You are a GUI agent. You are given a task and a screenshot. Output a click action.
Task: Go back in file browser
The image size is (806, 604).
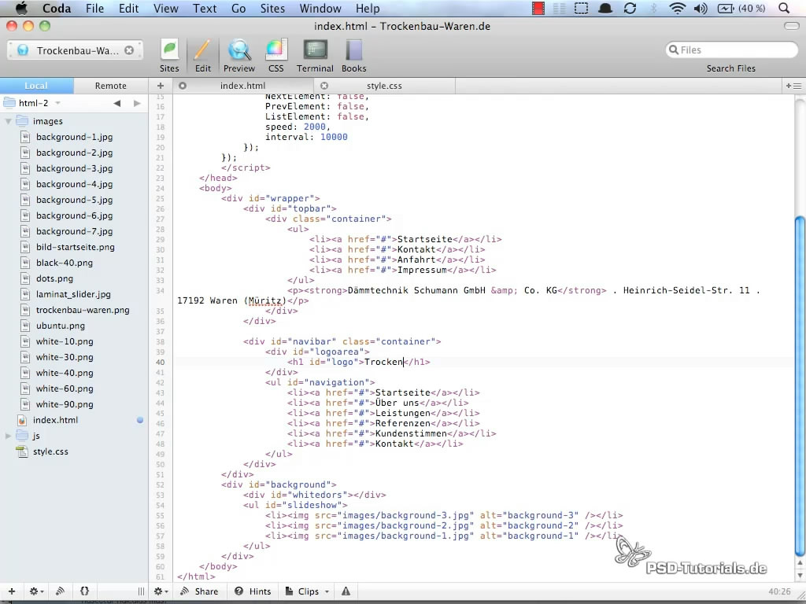(117, 103)
